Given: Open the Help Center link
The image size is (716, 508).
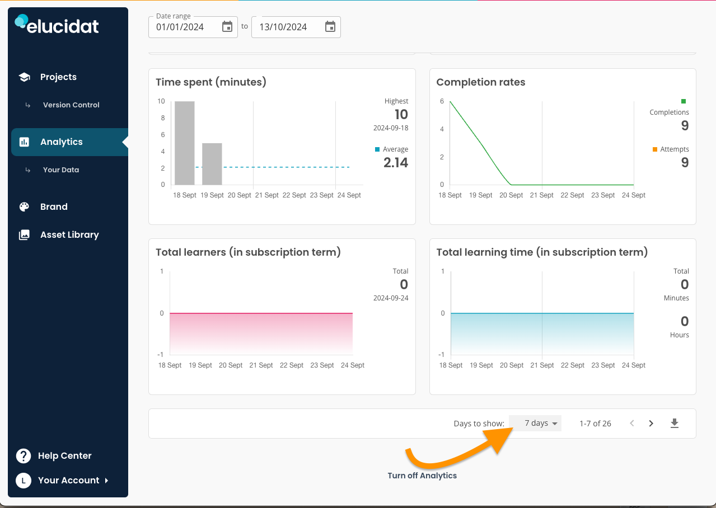Looking at the screenshot, I should 65,456.
